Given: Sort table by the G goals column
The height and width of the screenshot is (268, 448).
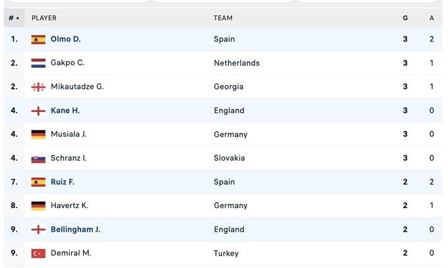Looking at the screenshot, I should click(405, 18).
